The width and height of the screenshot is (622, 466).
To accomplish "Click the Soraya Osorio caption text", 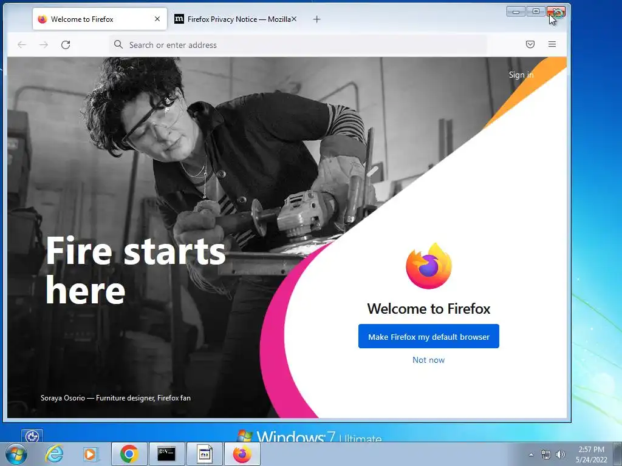I will click(x=115, y=398).
